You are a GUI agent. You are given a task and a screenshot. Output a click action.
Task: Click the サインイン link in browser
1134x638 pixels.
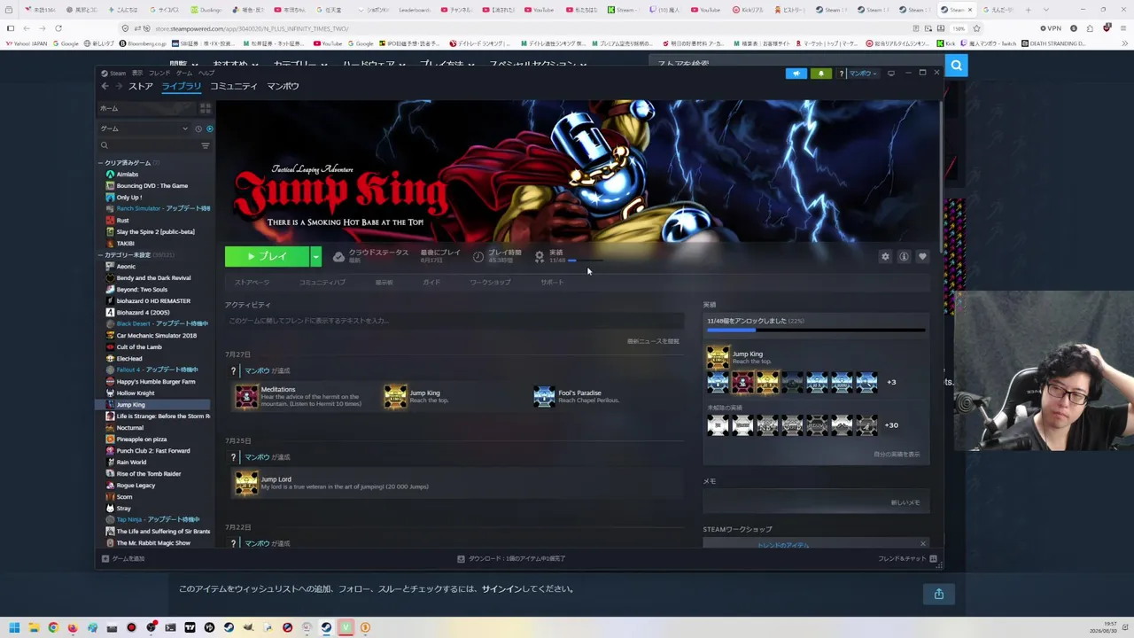point(501,589)
